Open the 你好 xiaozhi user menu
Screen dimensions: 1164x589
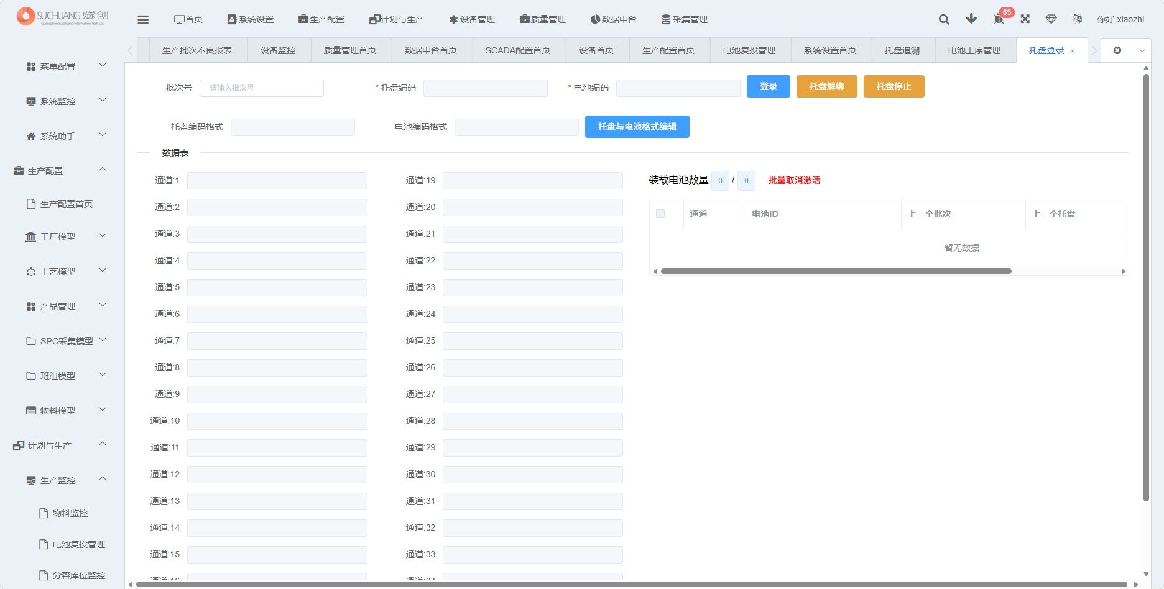point(1120,19)
